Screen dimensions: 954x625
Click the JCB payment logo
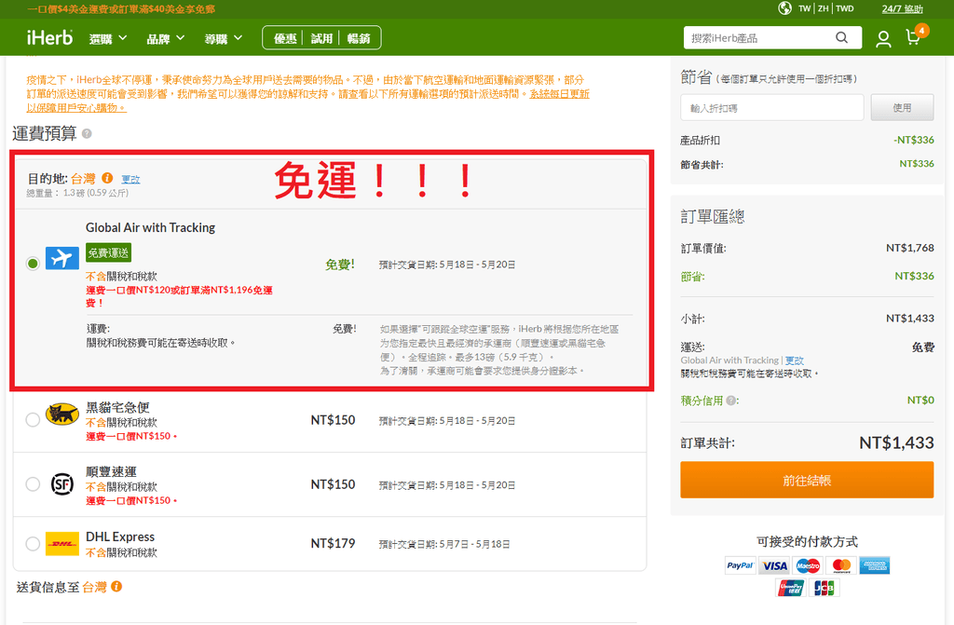825,588
